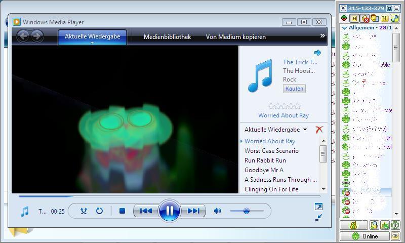Click the playlist scrollbar thumb
Image resolution: width=405 pixels, height=243 pixels.
(323, 154)
